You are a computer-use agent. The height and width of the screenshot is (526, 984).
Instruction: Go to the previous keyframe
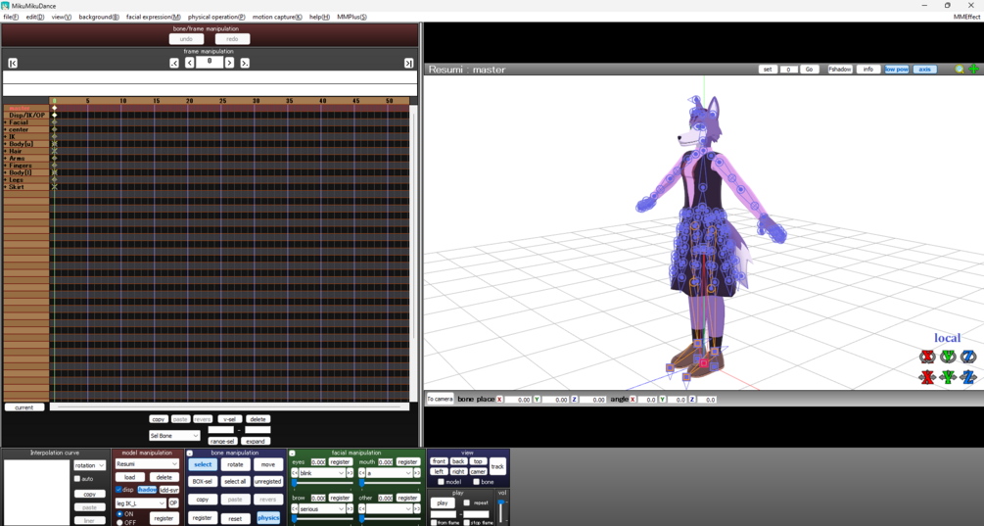(174, 63)
